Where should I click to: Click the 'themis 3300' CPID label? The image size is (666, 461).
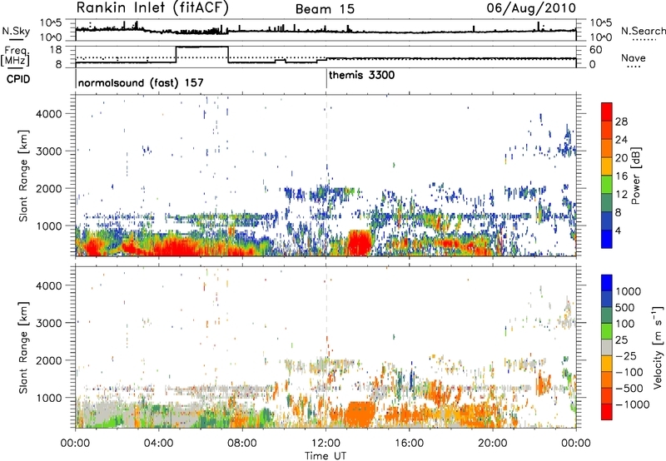361,75
